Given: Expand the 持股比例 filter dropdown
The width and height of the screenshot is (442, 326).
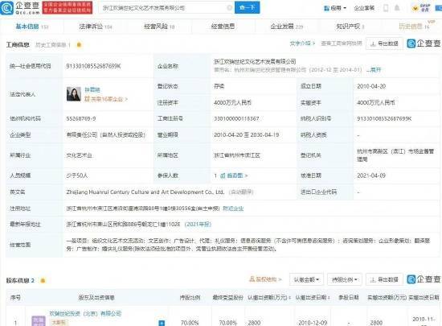Looking at the screenshot, I should point(345,279).
